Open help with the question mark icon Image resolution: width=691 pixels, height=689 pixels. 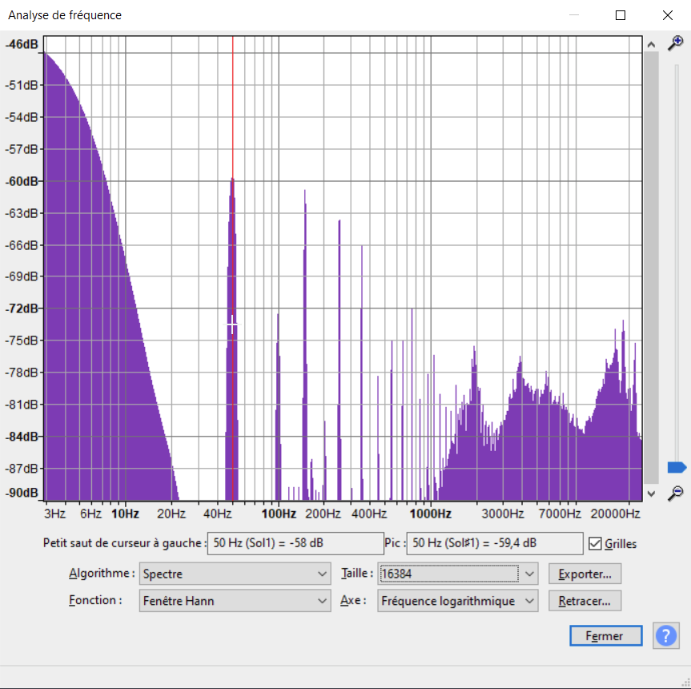point(666,635)
